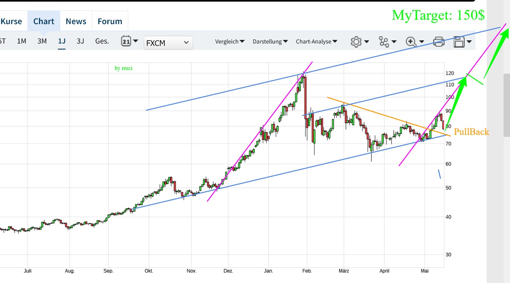Open the calendar date picker icon
510x283 pixels.
pos(126,41)
